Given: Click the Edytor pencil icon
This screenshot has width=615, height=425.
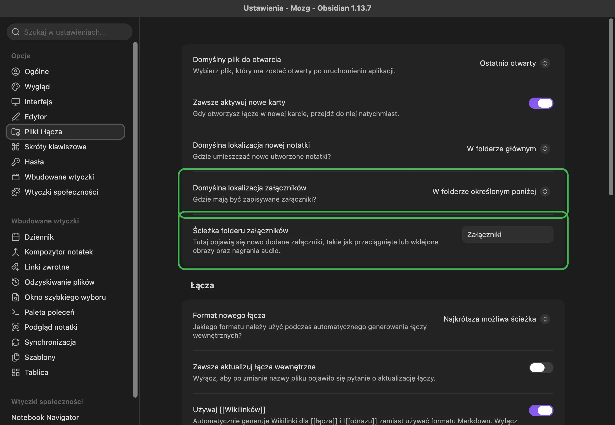Looking at the screenshot, I should [x=16, y=117].
